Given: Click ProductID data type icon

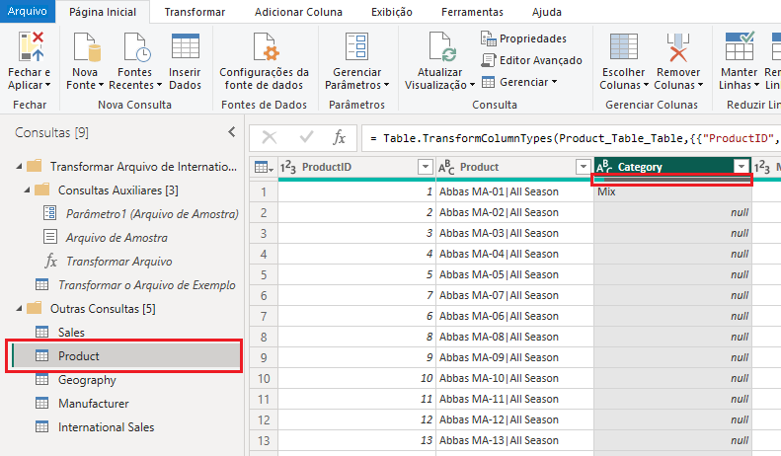Looking at the screenshot, I should click(x=288, y=167).
